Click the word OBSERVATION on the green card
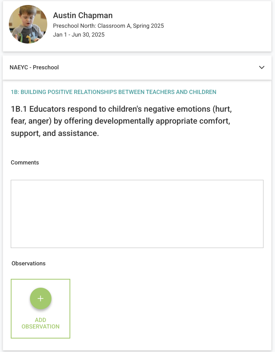275x352 pixels. (x=40, y=327)
